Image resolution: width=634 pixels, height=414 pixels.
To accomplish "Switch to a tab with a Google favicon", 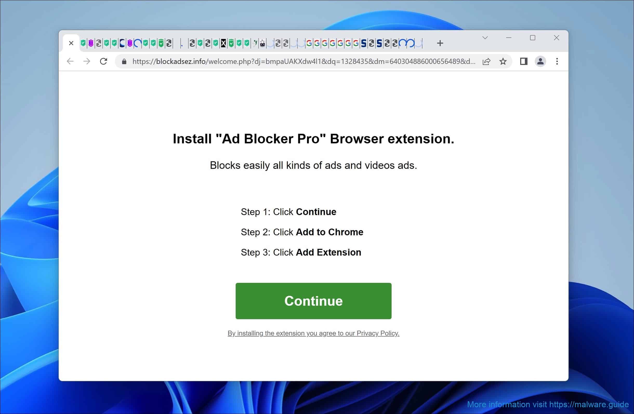I will 309,43.
